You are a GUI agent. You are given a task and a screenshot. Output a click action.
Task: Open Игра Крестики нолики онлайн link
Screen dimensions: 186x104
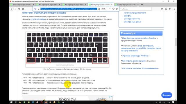[138, 38]
